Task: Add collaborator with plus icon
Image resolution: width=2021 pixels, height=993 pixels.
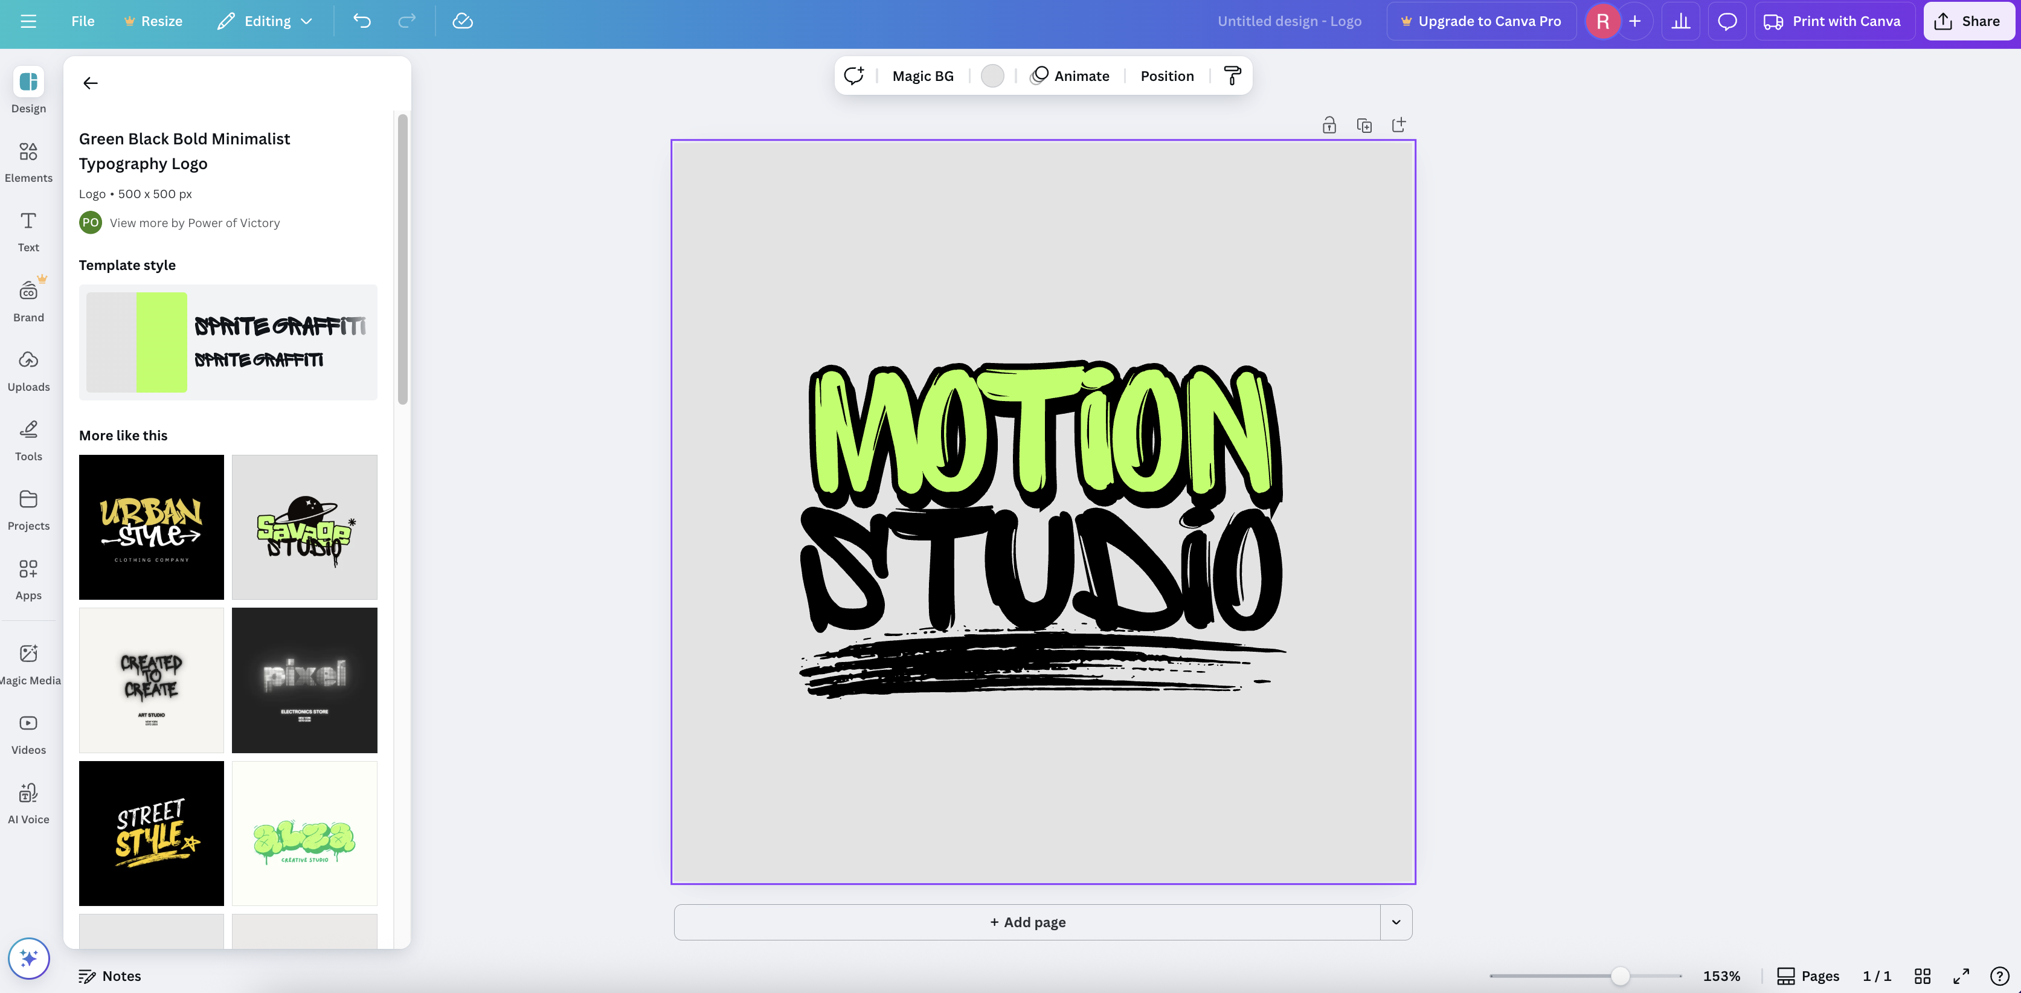Action: [x=1635, y=21]
